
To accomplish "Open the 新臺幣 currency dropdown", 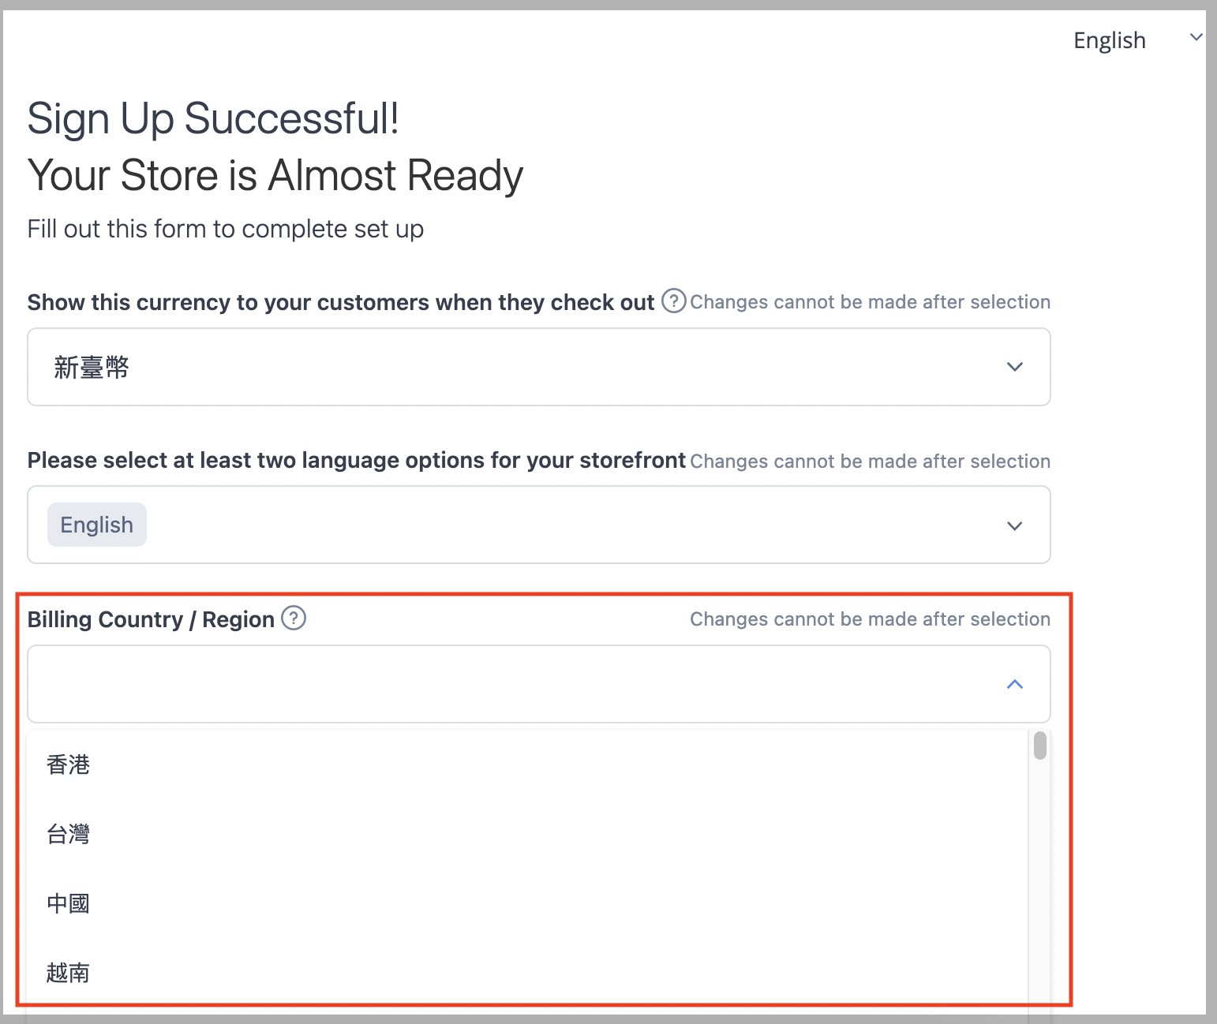I will 539,367.
